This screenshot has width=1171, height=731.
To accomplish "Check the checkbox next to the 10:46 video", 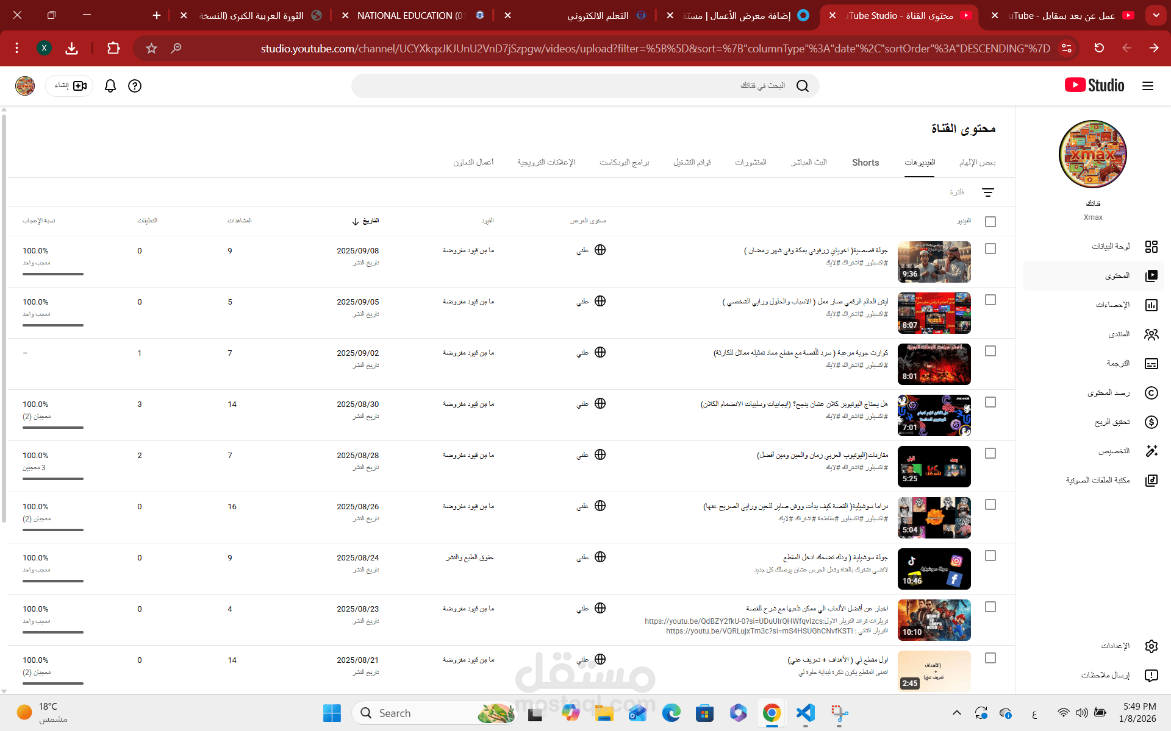I will [x=992, y=556].
